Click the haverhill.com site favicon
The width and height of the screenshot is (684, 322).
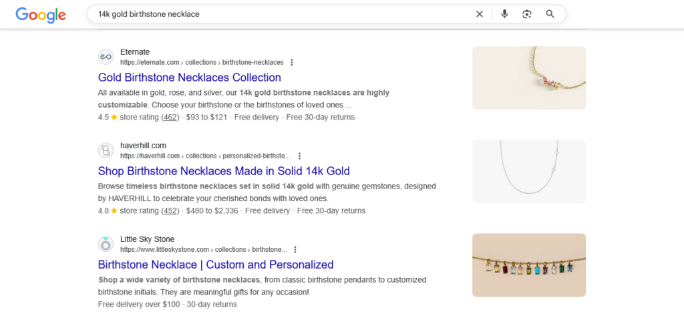[x=106, y=150]
